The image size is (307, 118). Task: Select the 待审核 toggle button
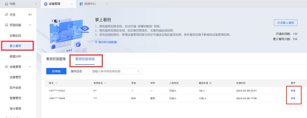tap(56, 71)
